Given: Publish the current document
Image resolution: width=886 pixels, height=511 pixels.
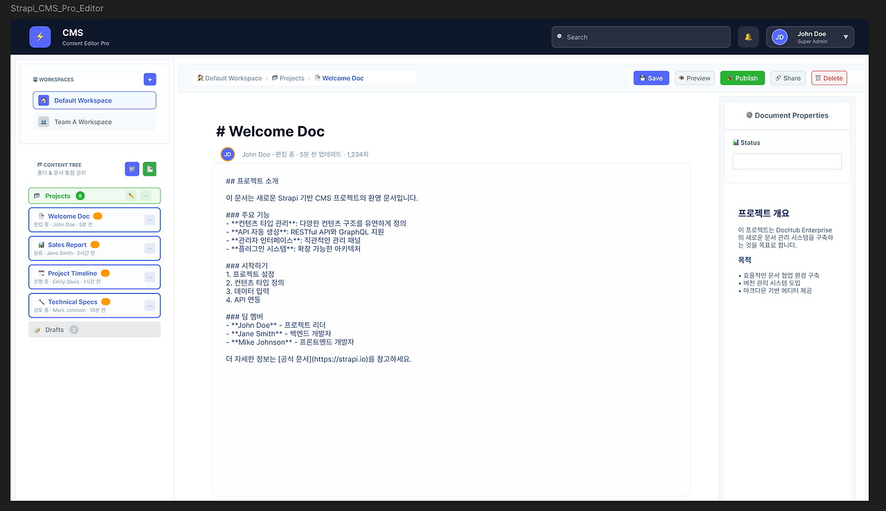Looking at the screenshot, I should tap(742, 78).
